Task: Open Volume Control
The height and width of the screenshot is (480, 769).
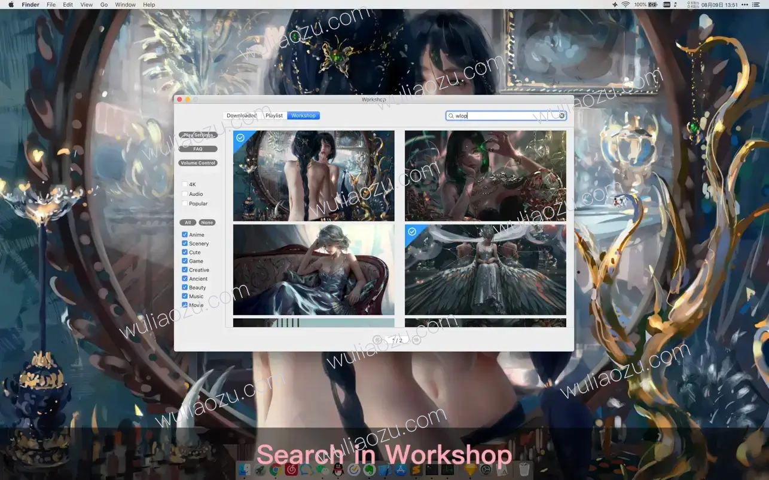Action: coord(198,163)
